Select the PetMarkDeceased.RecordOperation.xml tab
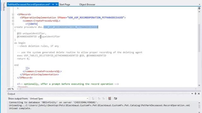The image size is (202, 113). click(x=29, y=4)
